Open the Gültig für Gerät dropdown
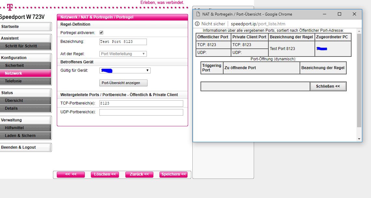 125,70
